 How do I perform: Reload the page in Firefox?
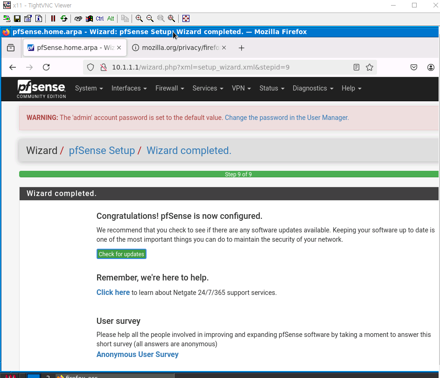click(46, 67)
